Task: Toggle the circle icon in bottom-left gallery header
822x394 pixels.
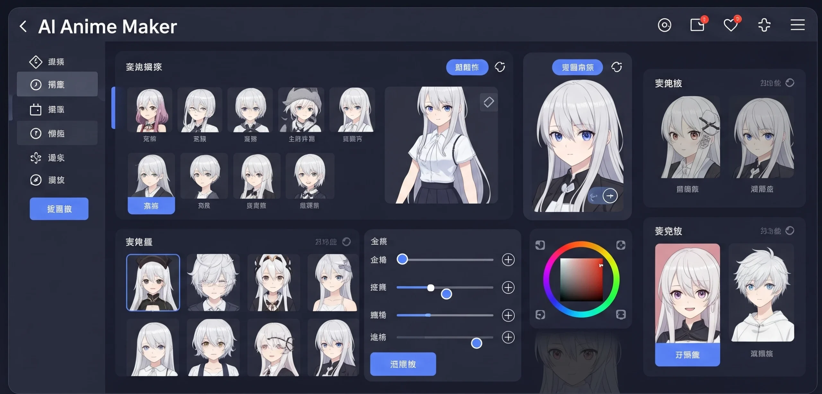Action: pyautogui.click(x=346, y=242)
